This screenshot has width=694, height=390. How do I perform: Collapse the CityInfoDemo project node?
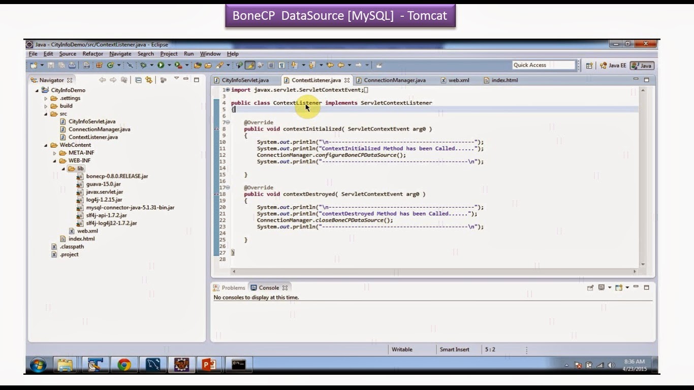pos(37,90)
